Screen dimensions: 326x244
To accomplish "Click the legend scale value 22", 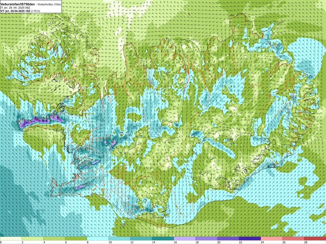I will 240,242.
